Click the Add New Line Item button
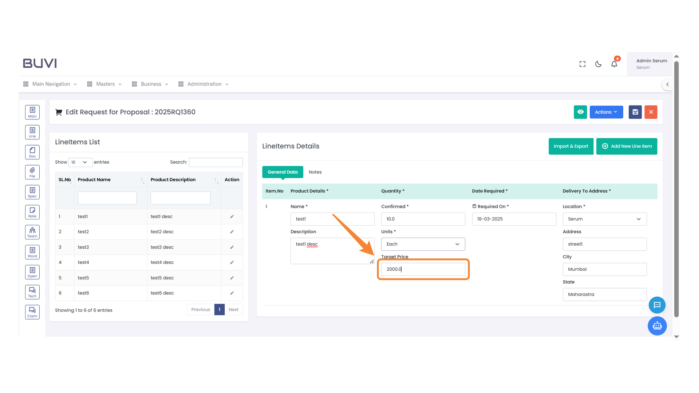The height and width of the screenshot is (393, 699). click(x=627, y=146)
